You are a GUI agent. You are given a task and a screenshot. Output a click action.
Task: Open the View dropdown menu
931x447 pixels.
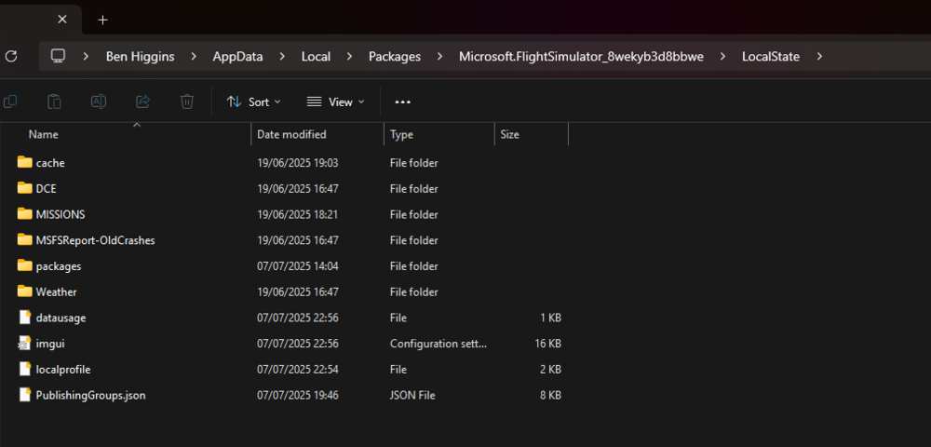tap(335, 102)
